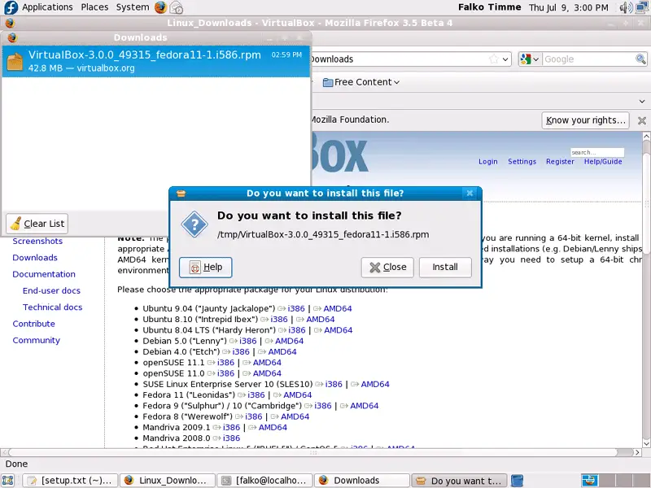Click the volume speaker icon
Viewport: 651px width, 488px height.
tap(626, 7)
